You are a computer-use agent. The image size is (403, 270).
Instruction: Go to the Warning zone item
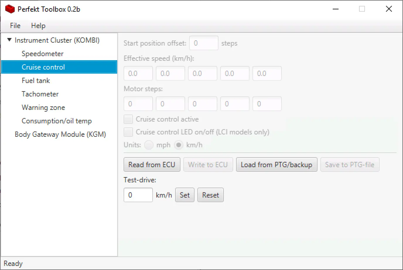(43, 108)
